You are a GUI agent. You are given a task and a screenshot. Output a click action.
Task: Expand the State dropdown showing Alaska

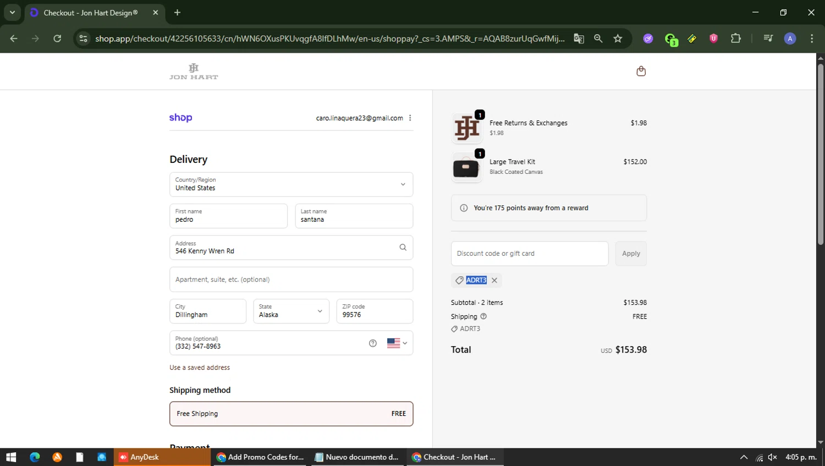(x=291, y=311)
